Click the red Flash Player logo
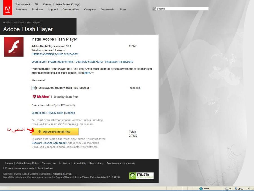This screenshot has width=254, height=191. pos(14,47)
